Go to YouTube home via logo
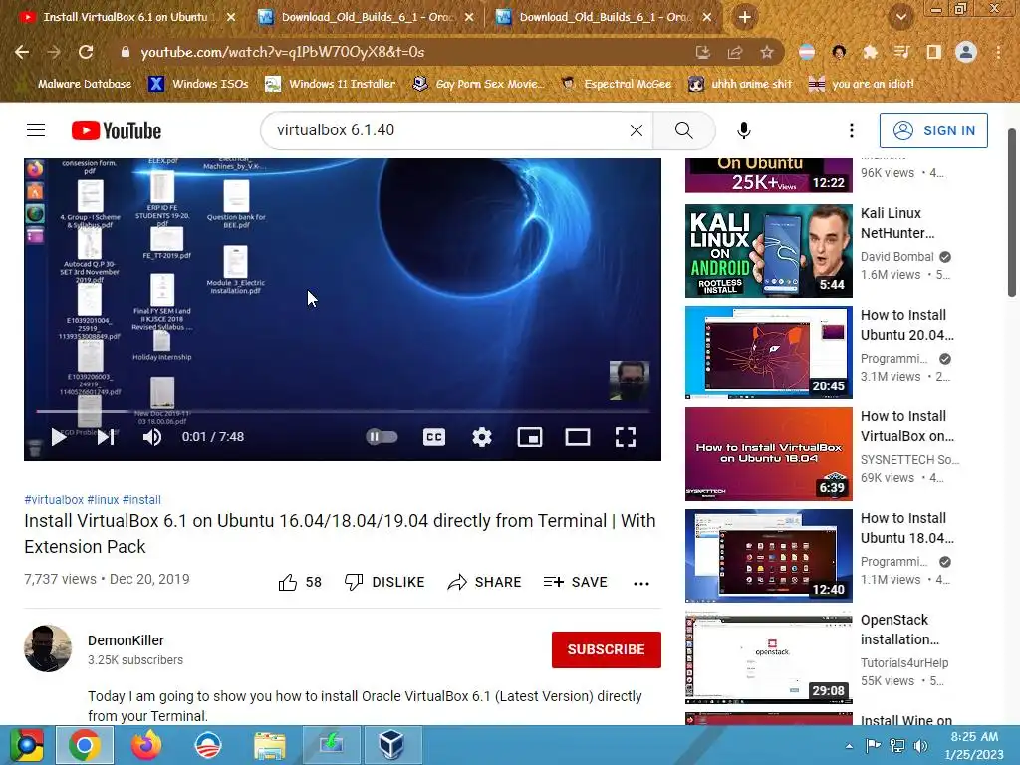This screenshot has width=1020, height=765. point(117,130)
